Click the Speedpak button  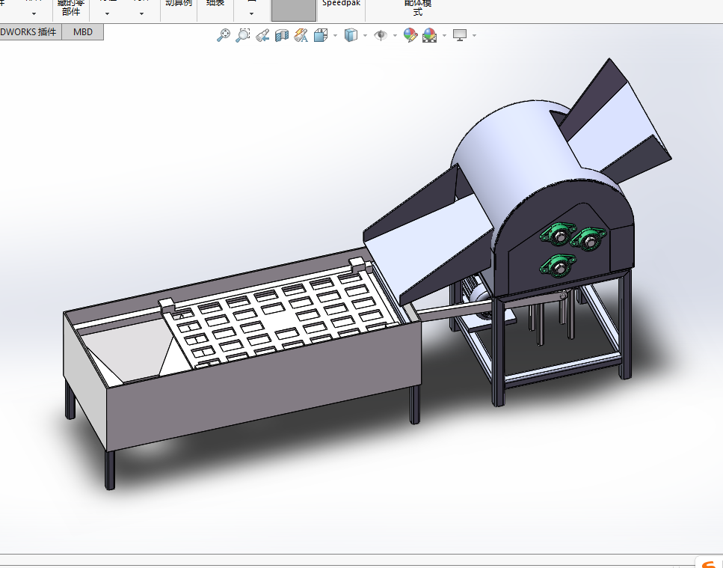pyautogui.click(x=341, y=4)
